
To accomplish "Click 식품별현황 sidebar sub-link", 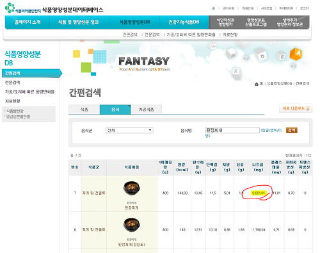I will 15,111.
